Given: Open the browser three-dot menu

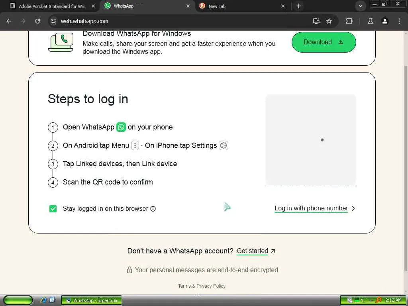Looking at the screenshot, I should click(399, 21).
